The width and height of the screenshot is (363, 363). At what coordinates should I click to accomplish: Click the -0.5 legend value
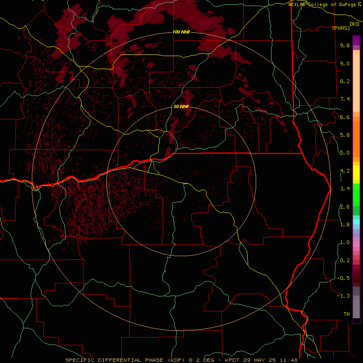tap(343, 278)
